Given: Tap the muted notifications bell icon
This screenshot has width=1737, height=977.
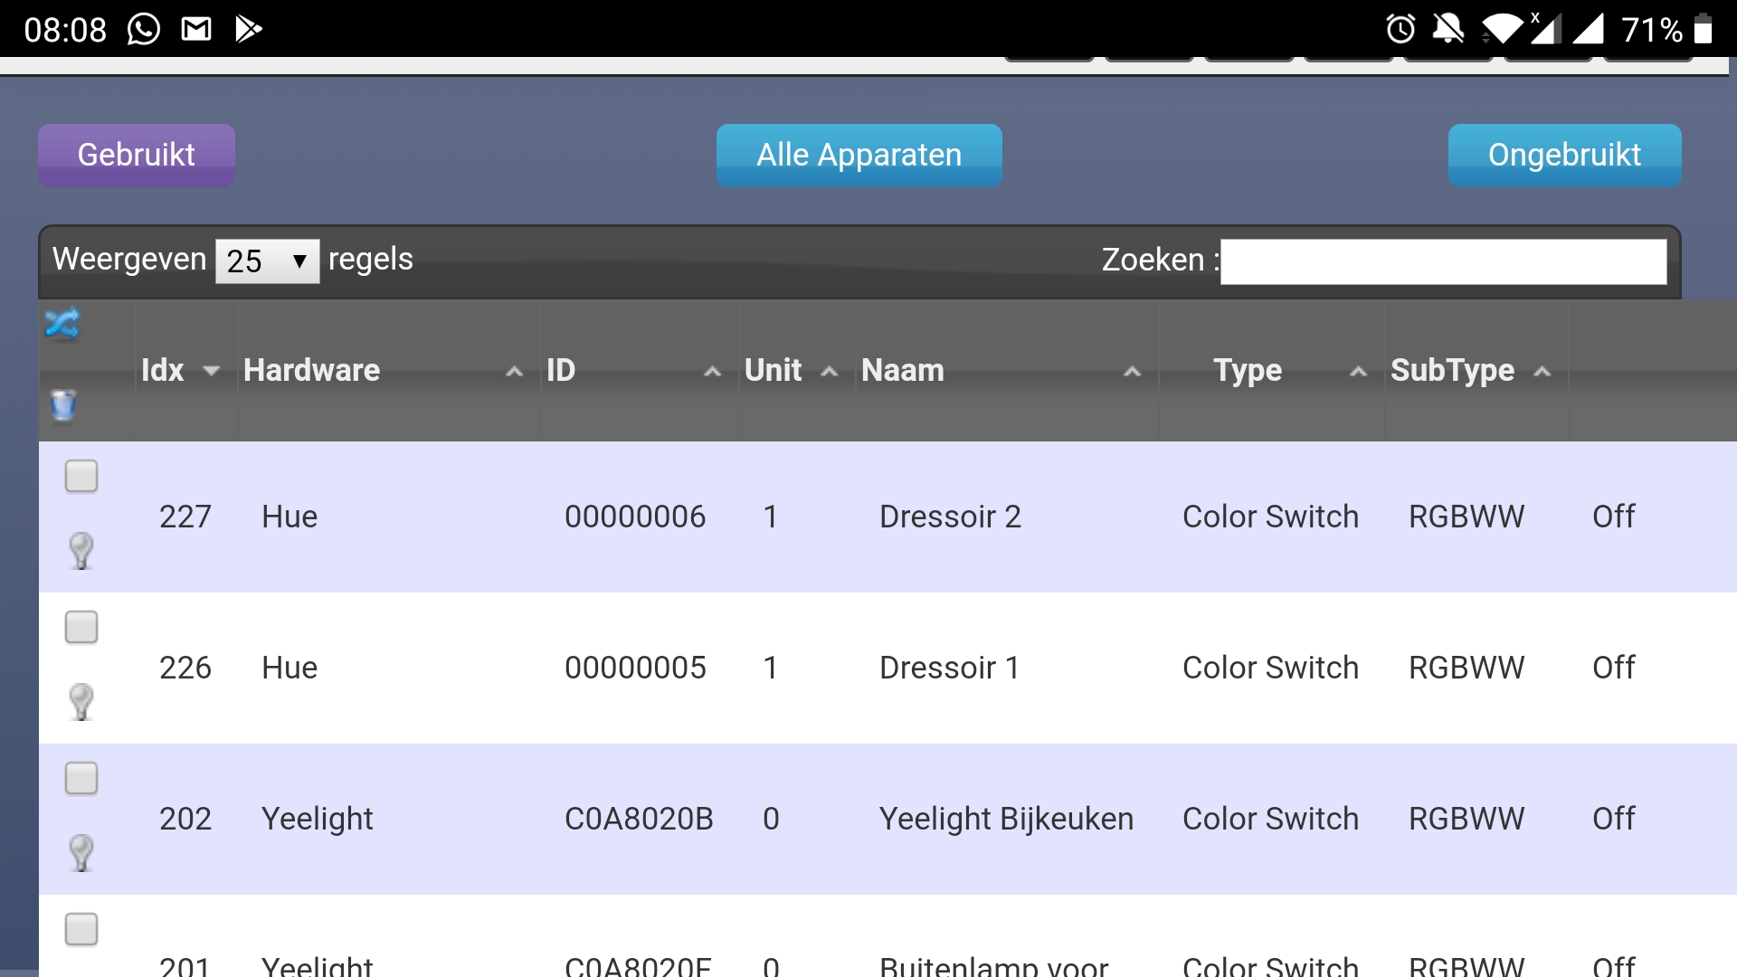Looking at the screenshot, I should pos(1448,29).
